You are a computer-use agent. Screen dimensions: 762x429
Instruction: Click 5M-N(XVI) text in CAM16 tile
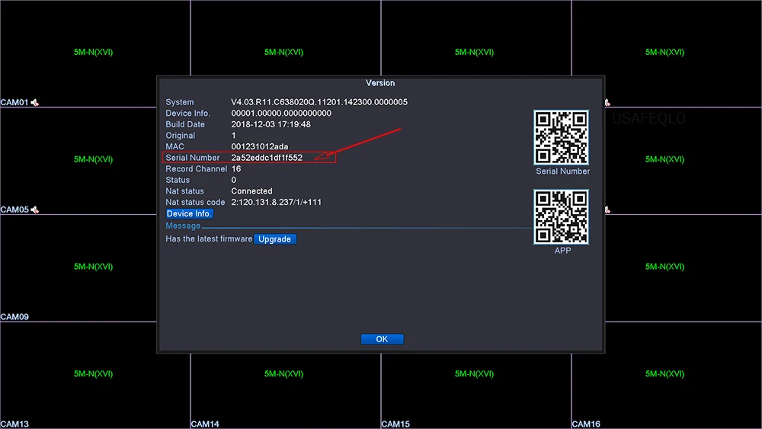[x=664, y=373]
